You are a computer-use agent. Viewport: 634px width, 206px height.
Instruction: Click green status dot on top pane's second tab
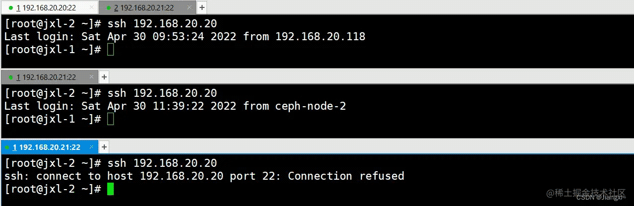[107, 7]
